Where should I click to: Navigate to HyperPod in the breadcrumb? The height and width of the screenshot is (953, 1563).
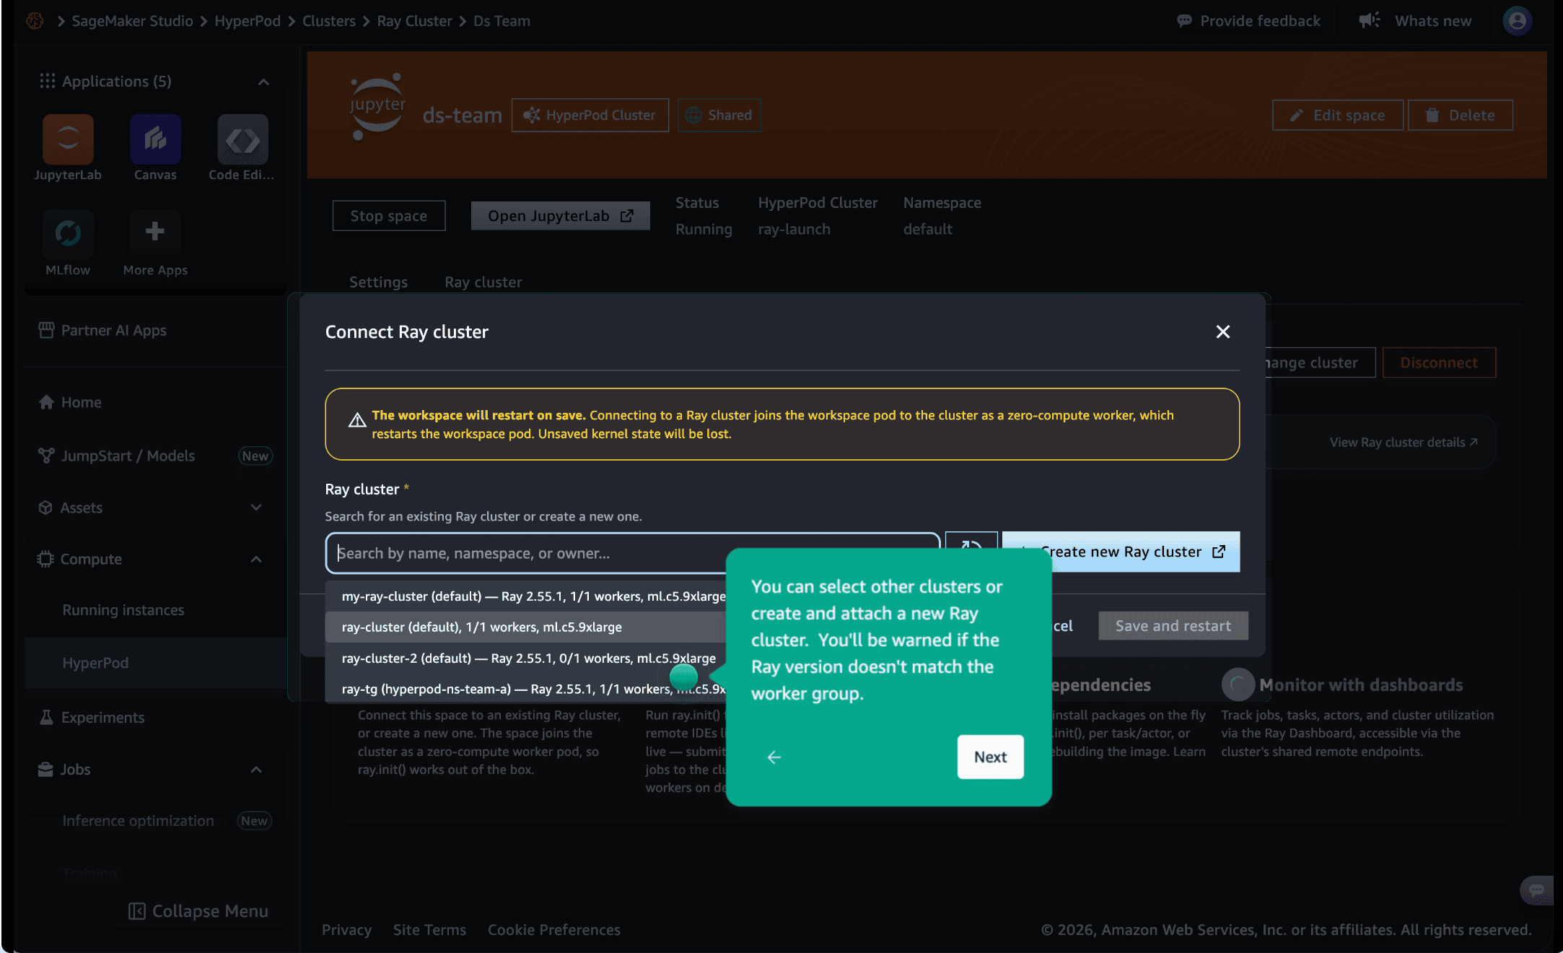pyautogui.click(x=248, y=21)
